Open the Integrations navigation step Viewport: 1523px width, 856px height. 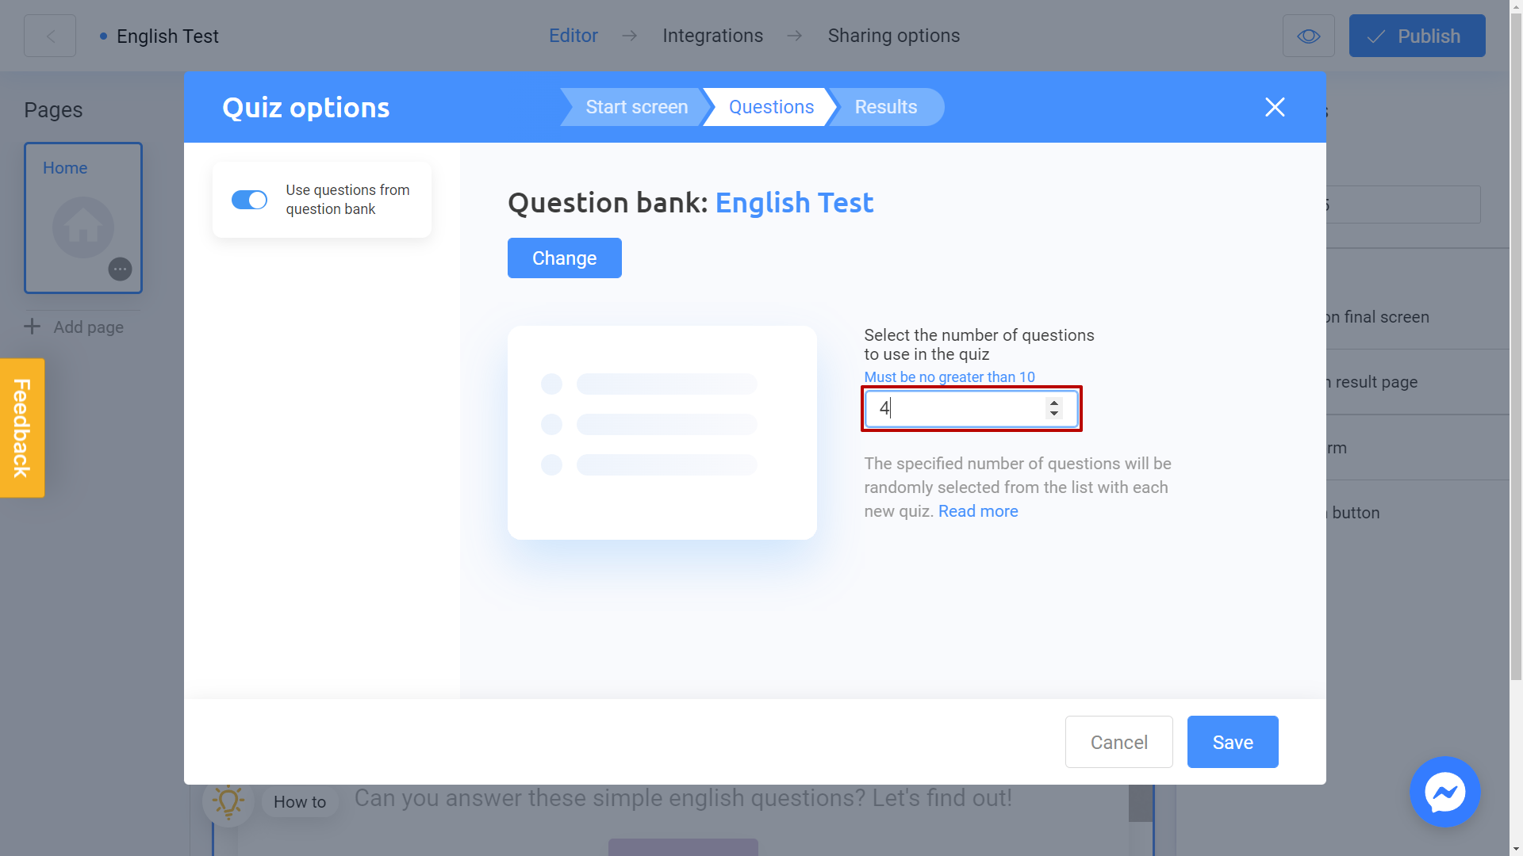(x=712, y=36)
